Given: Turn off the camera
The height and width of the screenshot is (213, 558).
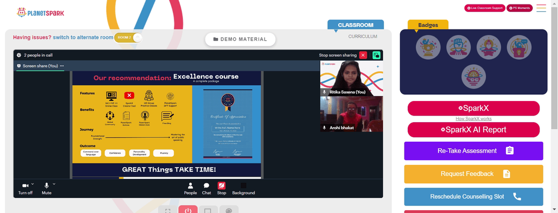Looking at the screenshot, I should click(25, 188).
